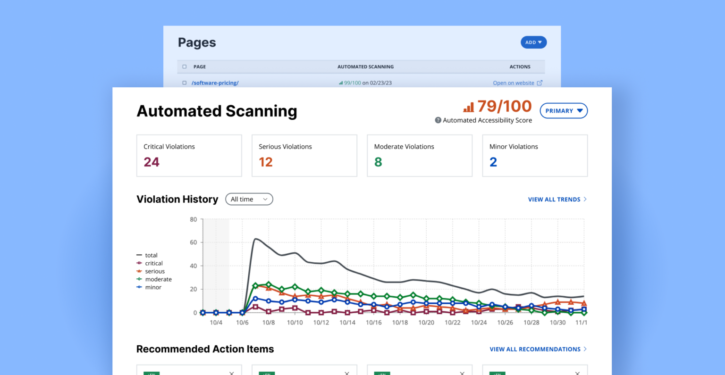The height and width of the screenshot is (375, 725).
Task: Click the critical legend marker icon
Action: 139,263
